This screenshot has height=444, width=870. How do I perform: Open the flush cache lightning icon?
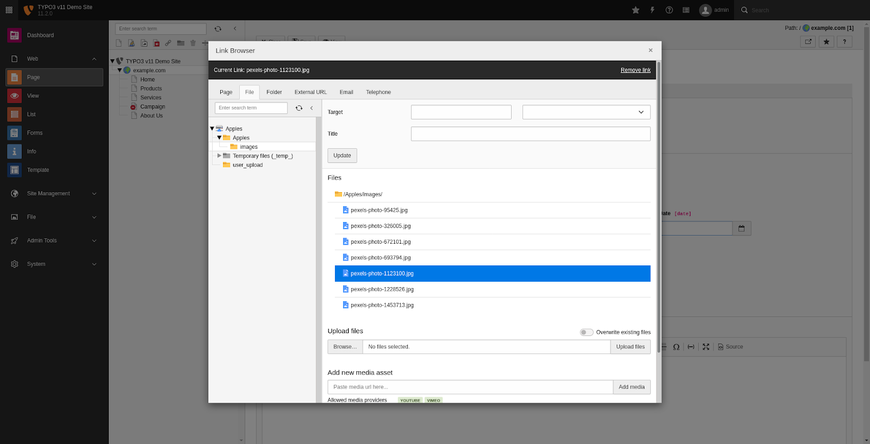click(x=652, y=10)
